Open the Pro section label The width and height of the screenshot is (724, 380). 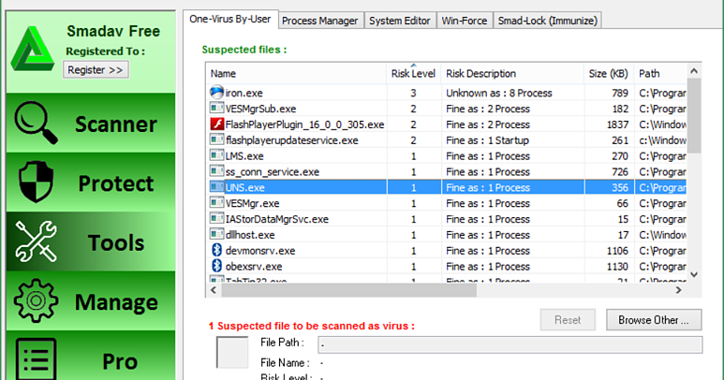120,361
